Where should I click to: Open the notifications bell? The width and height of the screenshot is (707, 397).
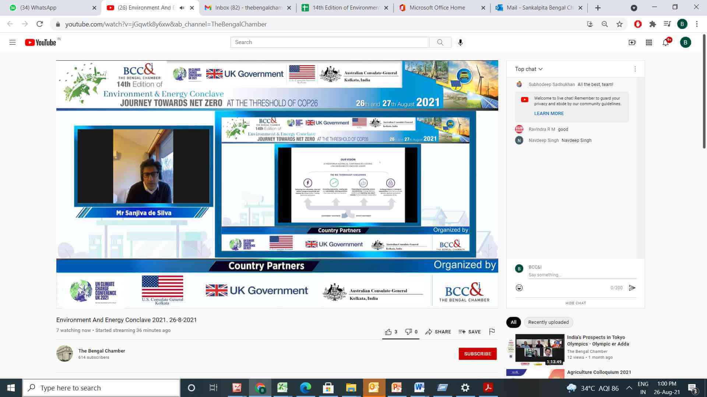pos(666,42)
